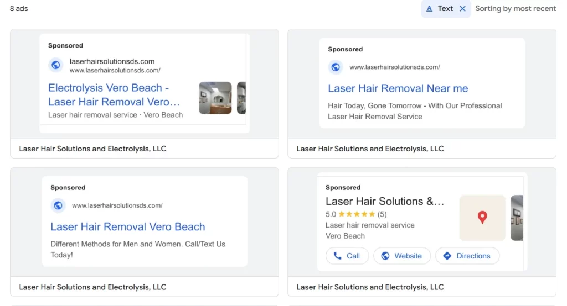Click the advertiser name under the Near me ad

pos(370,149)
